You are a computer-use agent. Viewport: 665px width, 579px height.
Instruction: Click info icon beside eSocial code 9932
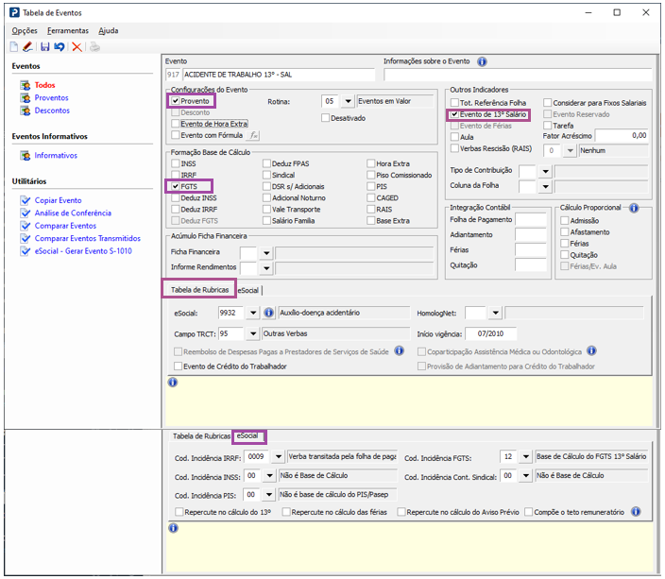pos(268,313)
